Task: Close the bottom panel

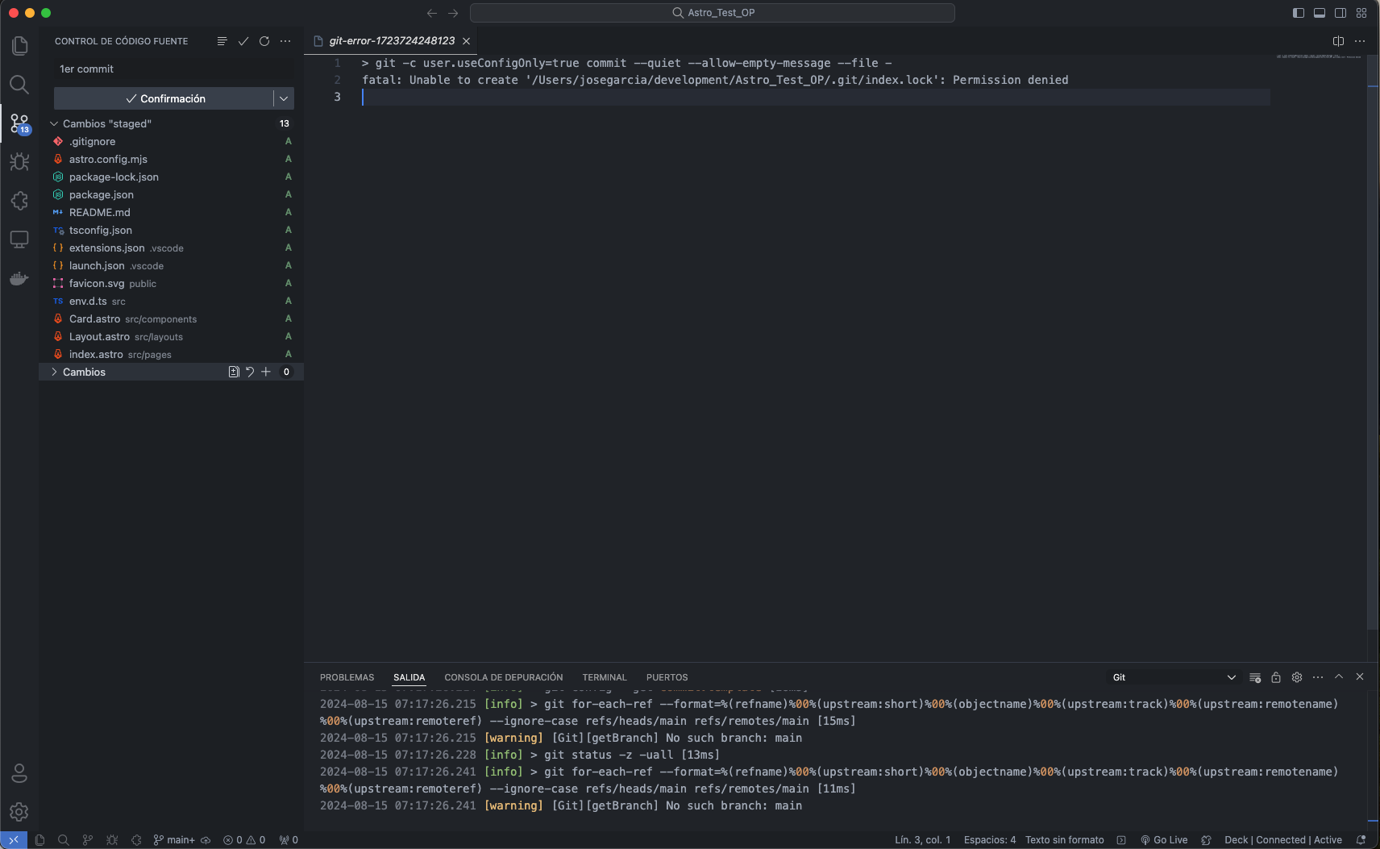Action: click(1360, 677)
